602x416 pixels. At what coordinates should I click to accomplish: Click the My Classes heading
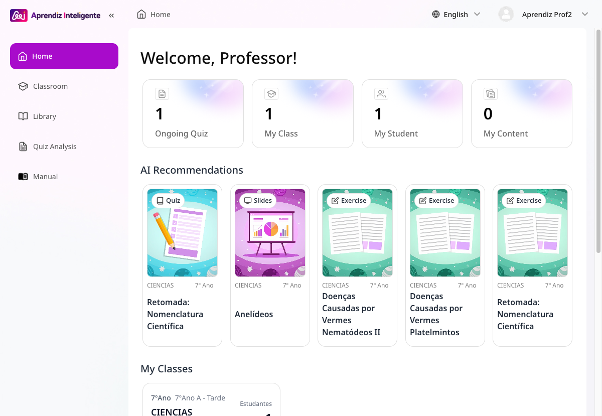167,369
